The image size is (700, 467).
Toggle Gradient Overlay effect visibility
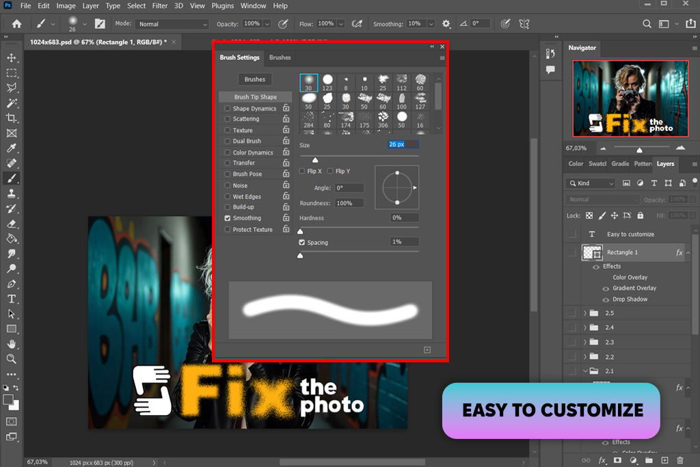[x=606, y=289]
